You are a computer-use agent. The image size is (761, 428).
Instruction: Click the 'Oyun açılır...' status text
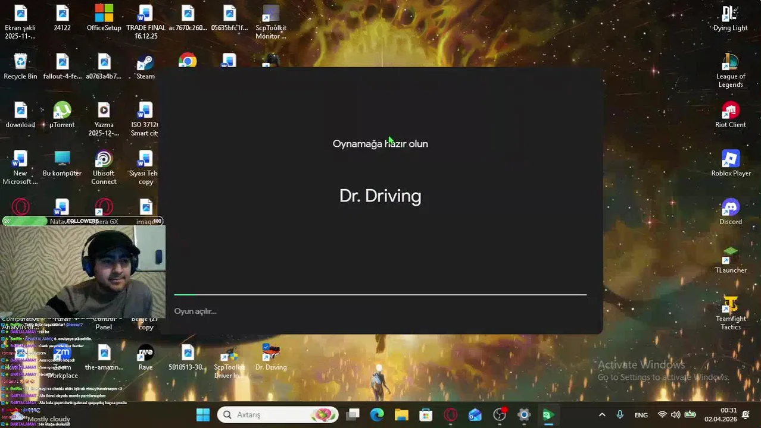(195, 311)
